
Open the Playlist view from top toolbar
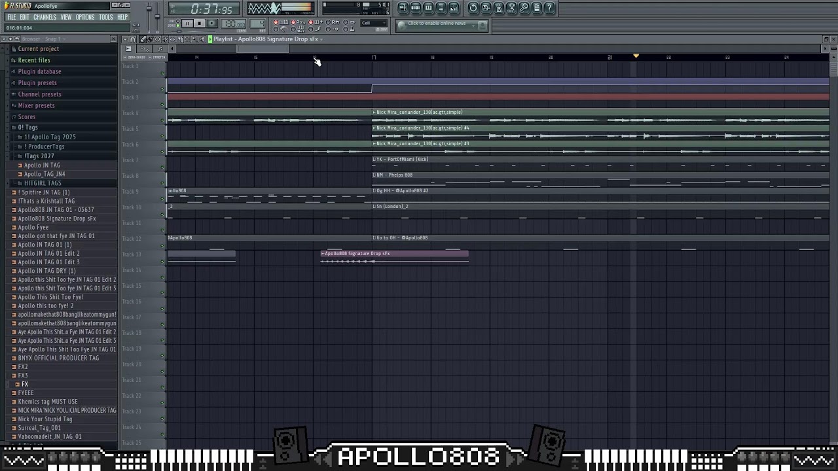point(403,8)
